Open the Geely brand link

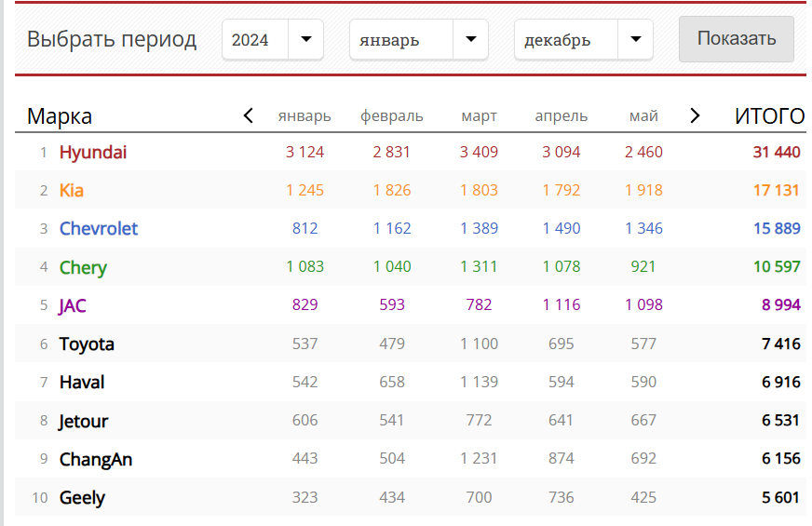tap(82, 497)
